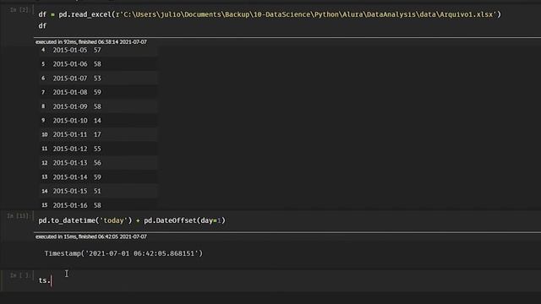The width and height of the screenshot is (541, 304).
Task: Click date cell 2015-01-15
Action: [x=70, y=191]
